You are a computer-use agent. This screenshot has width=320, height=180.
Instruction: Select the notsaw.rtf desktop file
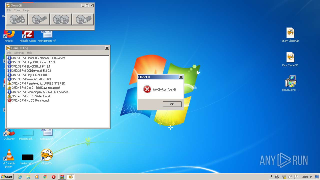(x=47, y=134)
